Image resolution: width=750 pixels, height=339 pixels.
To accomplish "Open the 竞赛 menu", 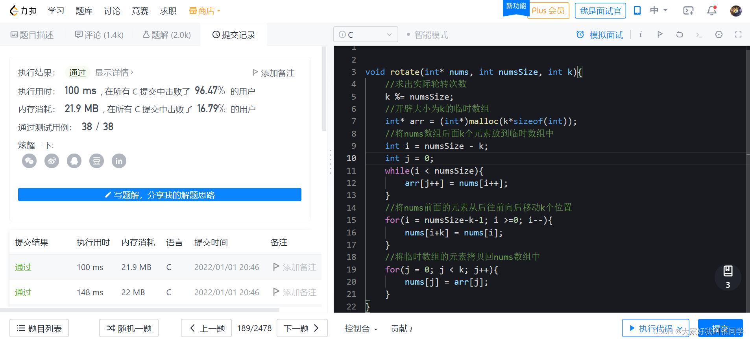I will click(140, 11).
